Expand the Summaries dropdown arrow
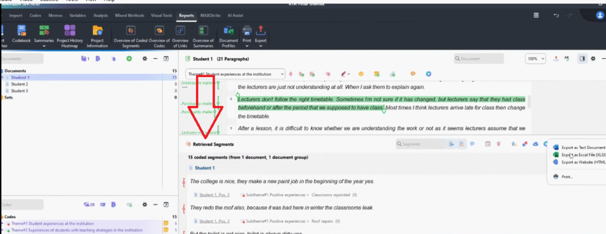606x234 pixels. (x=44, y=46)
